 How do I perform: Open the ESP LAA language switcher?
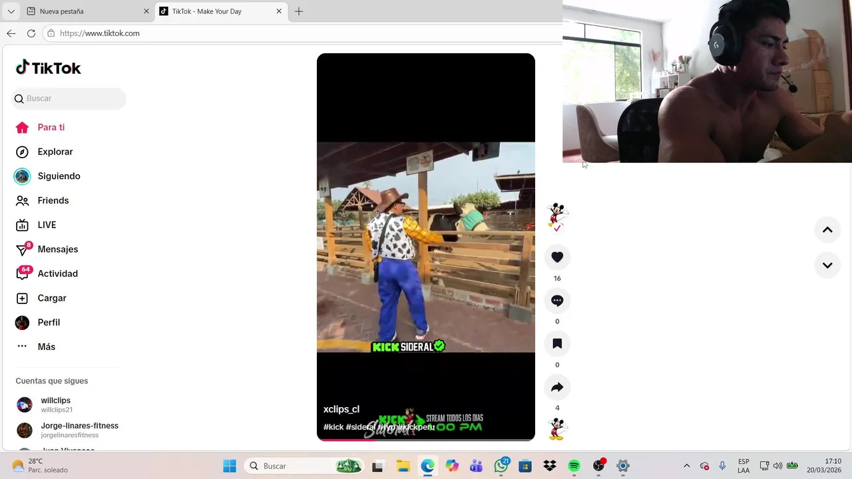tap(744, 466)
